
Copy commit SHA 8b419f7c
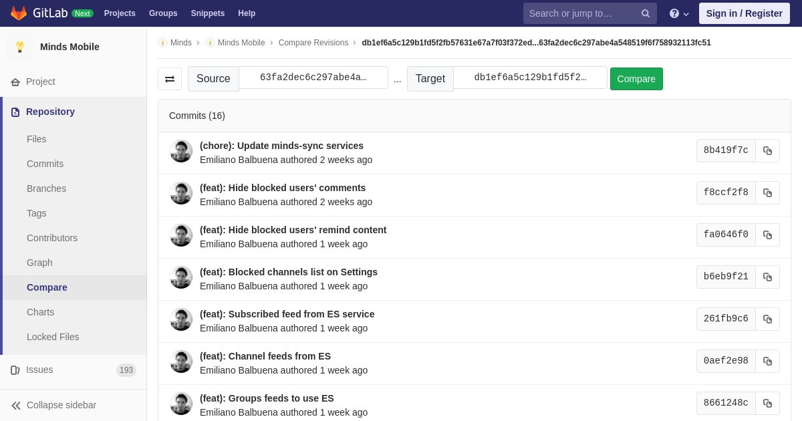[767, 151]
